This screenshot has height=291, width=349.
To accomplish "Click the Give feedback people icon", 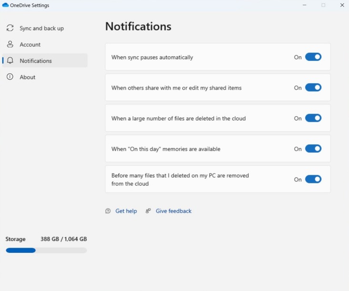I will [x=148, y=211].
